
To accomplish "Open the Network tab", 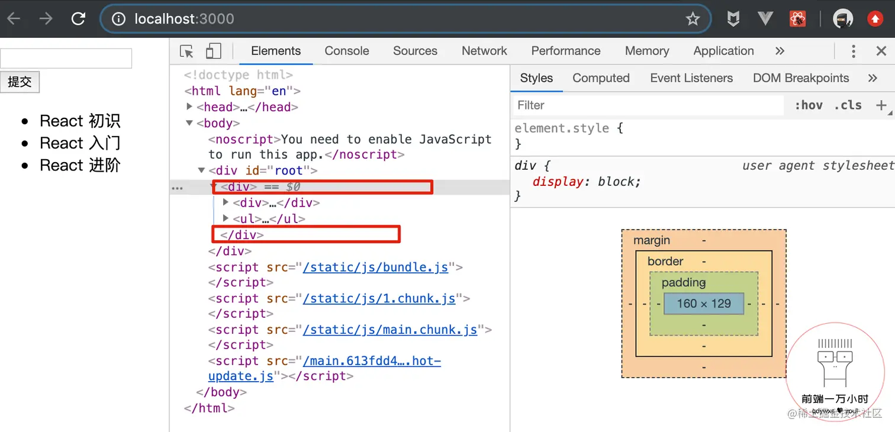I will coord(484,51).
